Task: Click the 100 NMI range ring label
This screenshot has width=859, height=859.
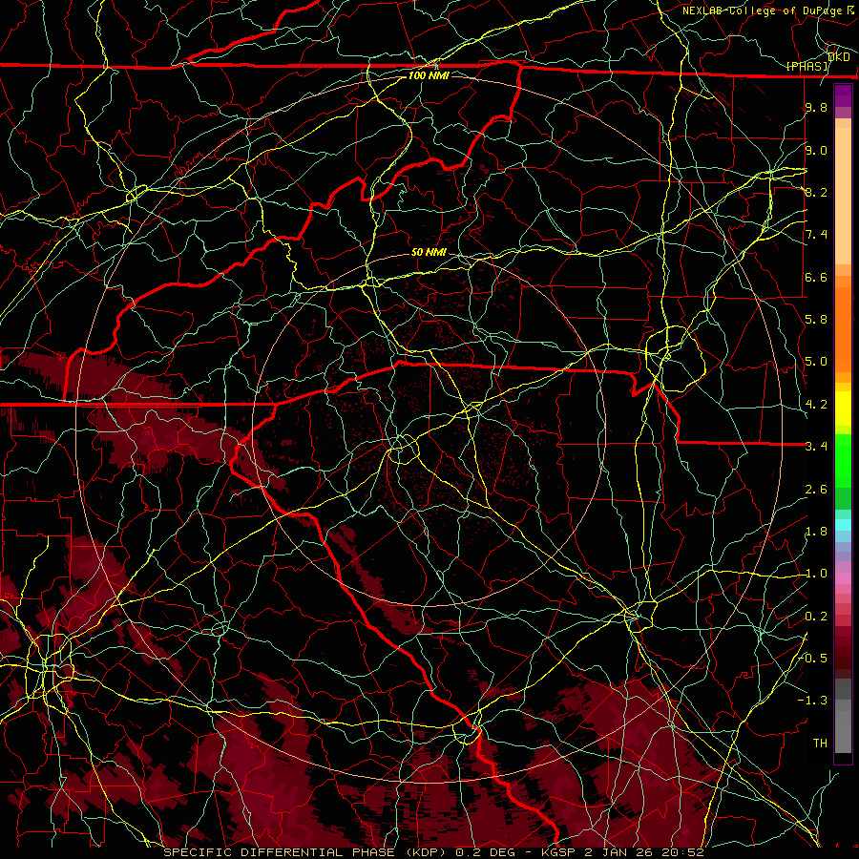Action: (429, 75)
